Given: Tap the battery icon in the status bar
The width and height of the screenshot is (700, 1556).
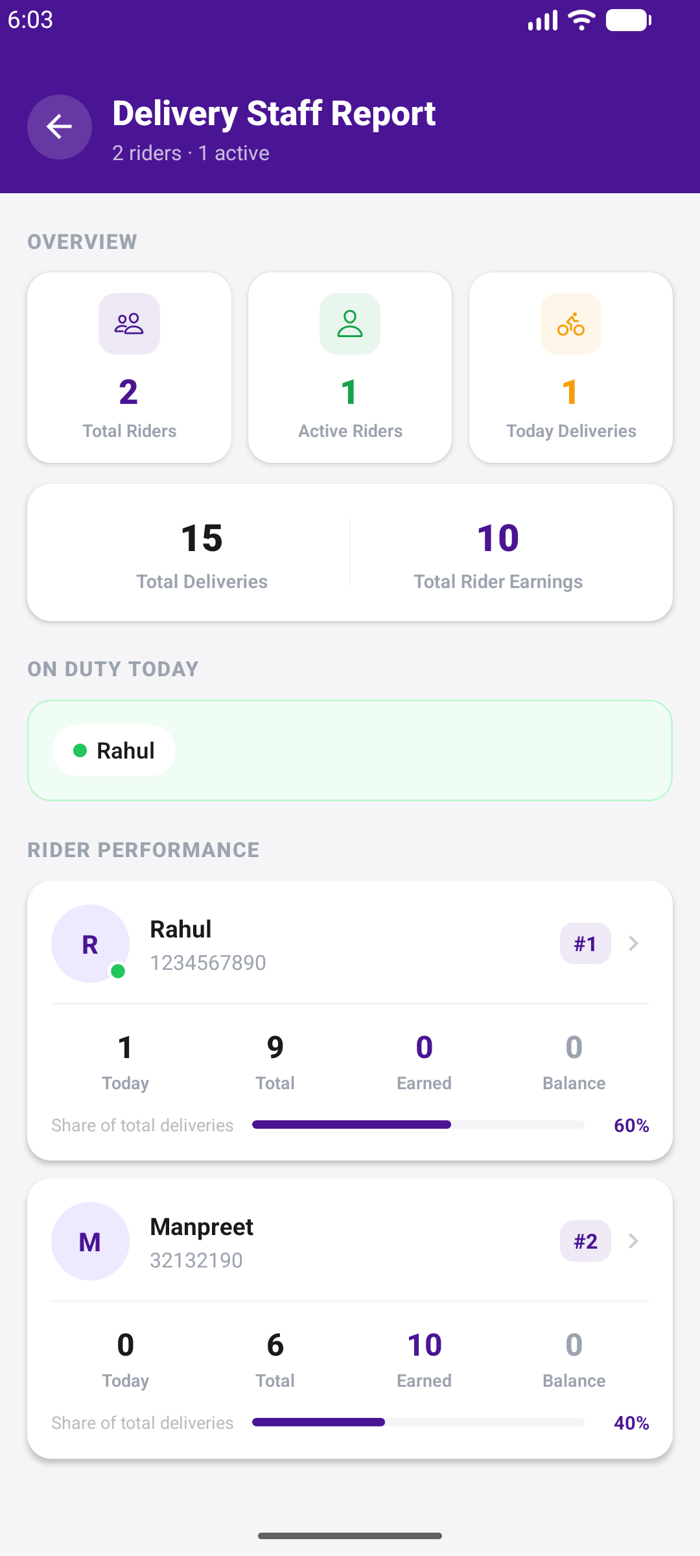Looking at the screenshot, I should (x=628, y=20).
